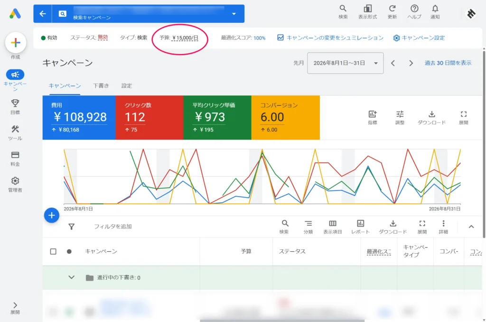
Task: Select the yellow コンバージョン metric card
Action: click(x=285, y=118)
